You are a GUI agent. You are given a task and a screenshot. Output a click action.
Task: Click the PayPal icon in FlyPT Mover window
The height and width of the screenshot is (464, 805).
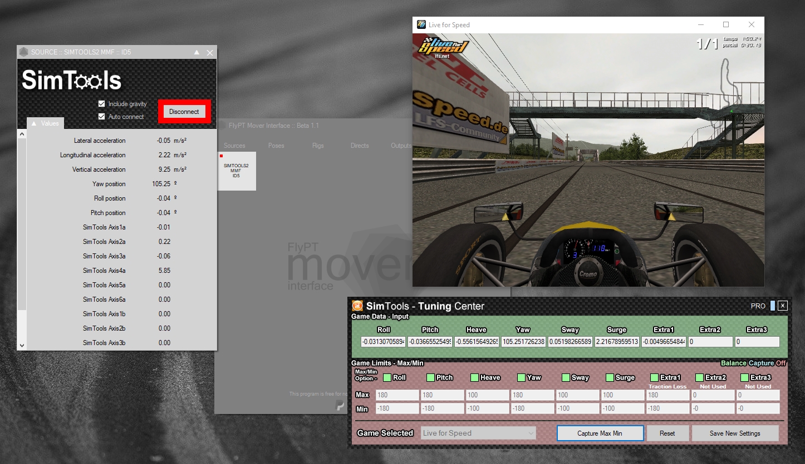pos(340,406)
